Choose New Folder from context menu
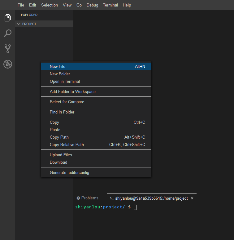The image size is (234, 240). coord(96,74)
